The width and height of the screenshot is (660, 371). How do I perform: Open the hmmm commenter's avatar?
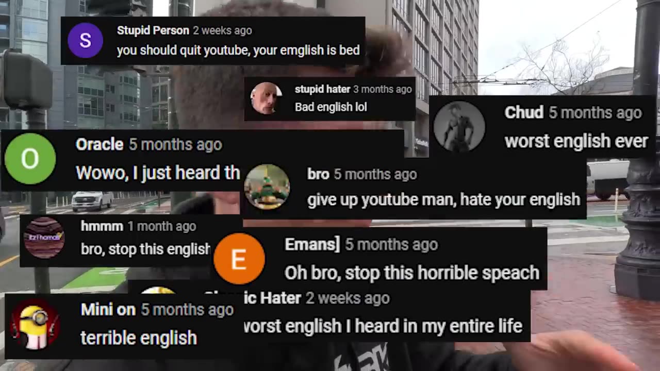[44, 238]
